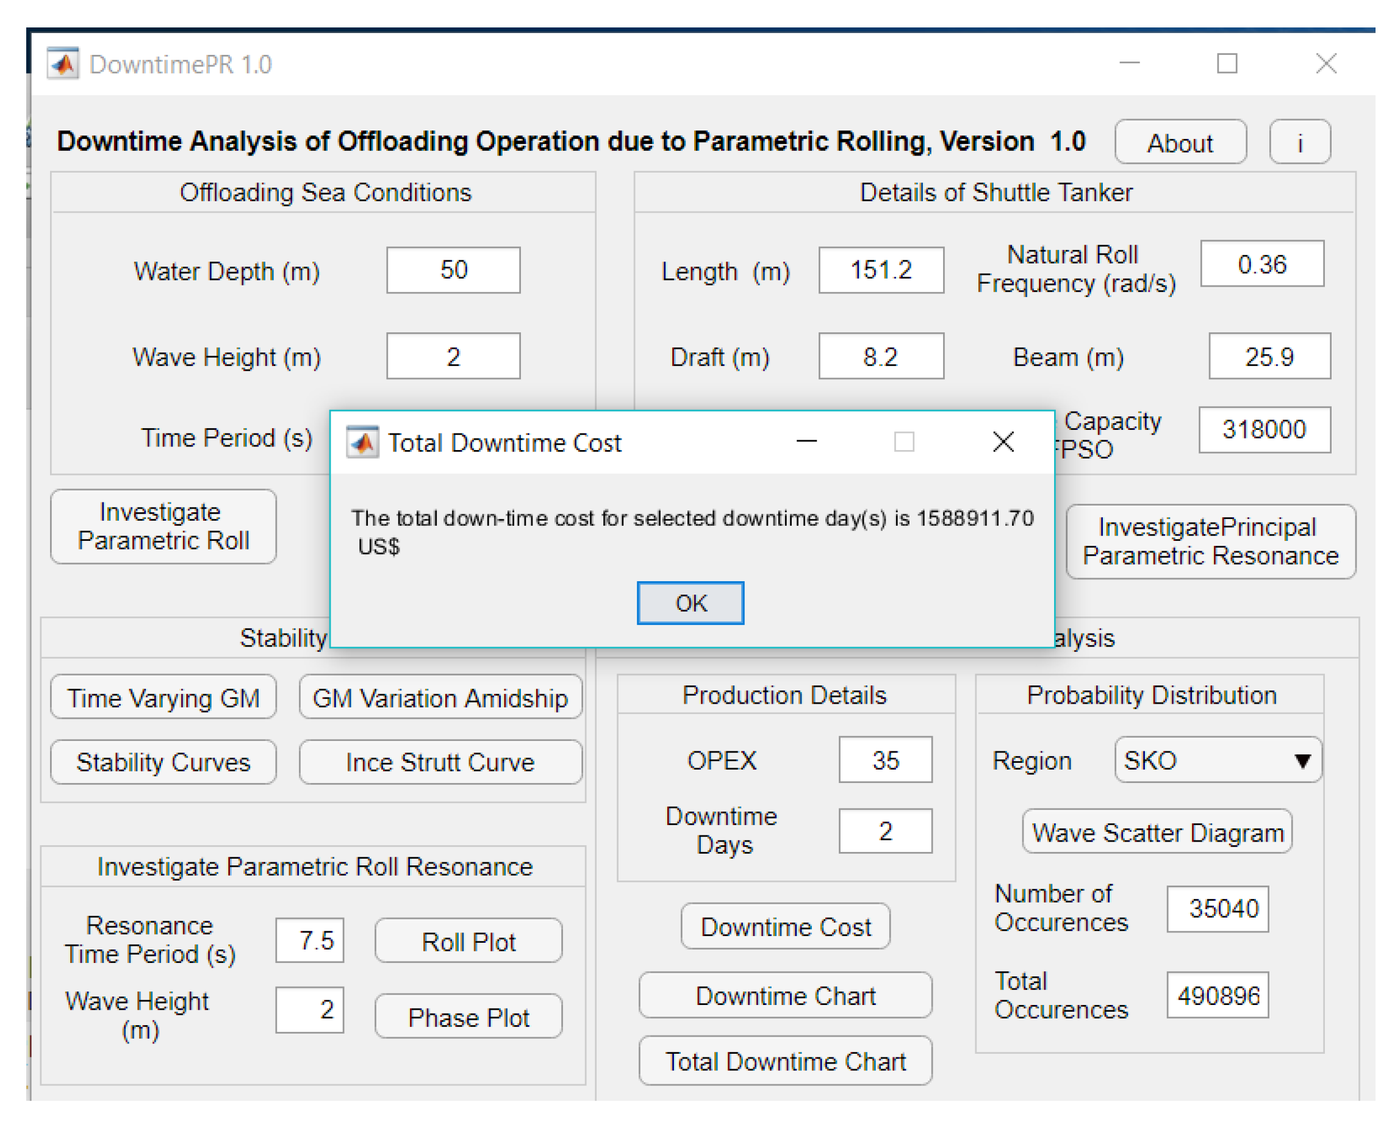Click the MATLAB icon in DowntimePR title bar
1392x1130 pixels.
click(62, 65)
